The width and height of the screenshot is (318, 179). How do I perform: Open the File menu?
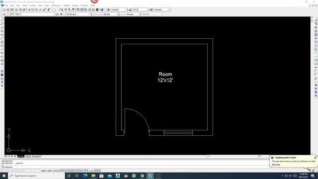[x=6, y=5]
